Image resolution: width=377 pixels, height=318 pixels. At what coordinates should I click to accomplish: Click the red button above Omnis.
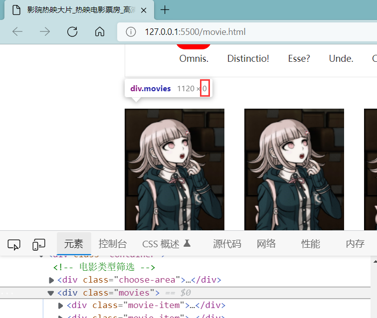(x=193, y=47)
